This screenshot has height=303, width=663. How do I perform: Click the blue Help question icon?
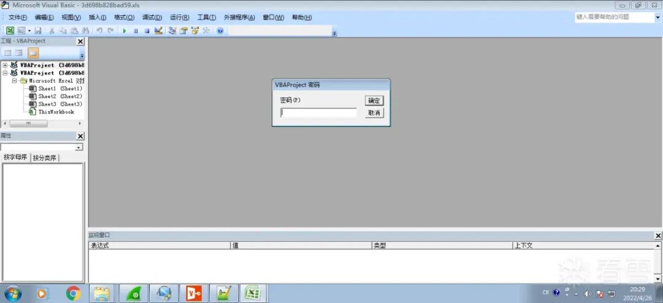coord(220,31)
